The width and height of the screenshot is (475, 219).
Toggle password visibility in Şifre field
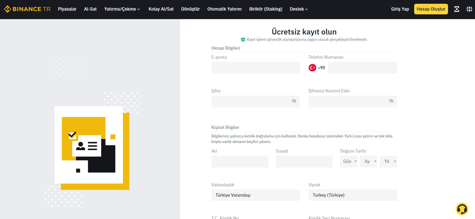click(x=294, y=101)
